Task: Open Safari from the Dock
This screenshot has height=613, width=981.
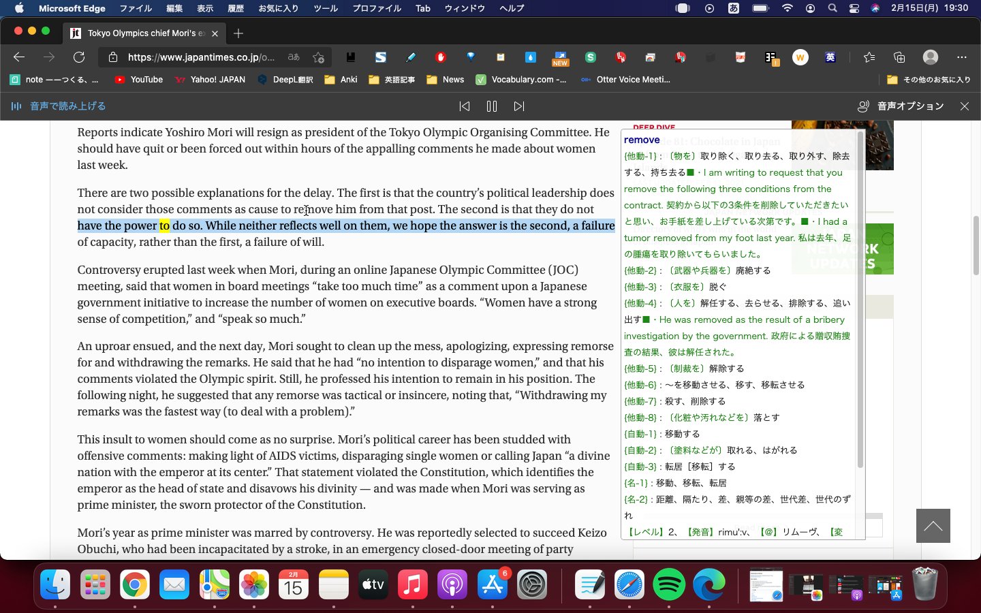Action: click(629, 584)
